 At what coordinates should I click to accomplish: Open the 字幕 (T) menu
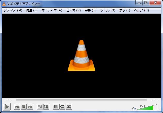coord(91,10)
